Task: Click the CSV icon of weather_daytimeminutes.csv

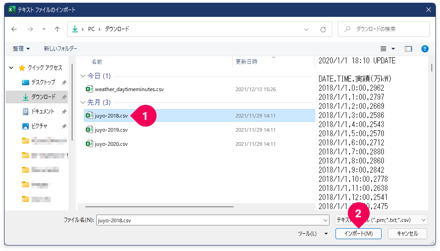Action: click(89, 89)
